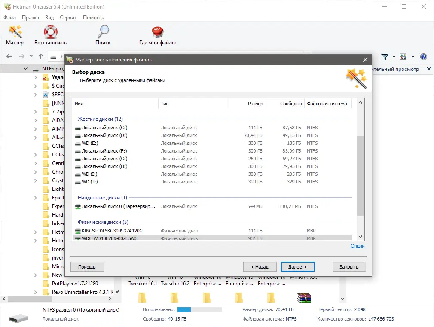Sort by the Свободно column header

pyautogui.click(x=285, y=104)
